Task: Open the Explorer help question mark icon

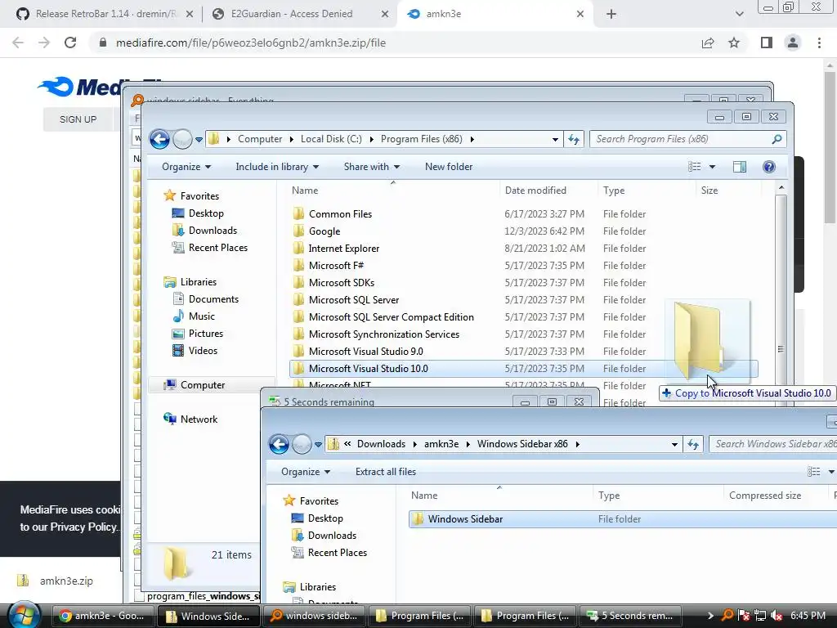Action: click(768, 167)
